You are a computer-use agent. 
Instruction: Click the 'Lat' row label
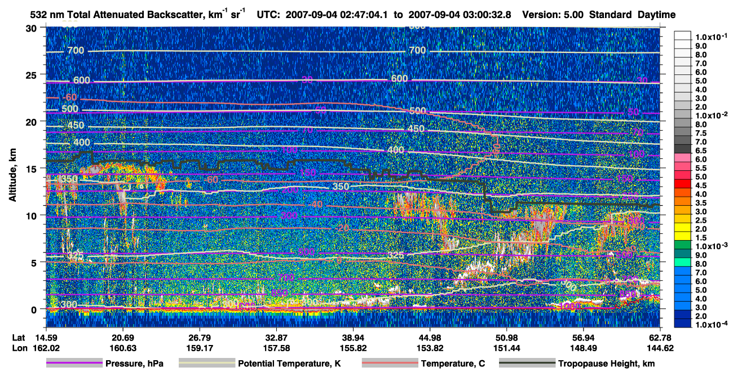tap(18, 338)
